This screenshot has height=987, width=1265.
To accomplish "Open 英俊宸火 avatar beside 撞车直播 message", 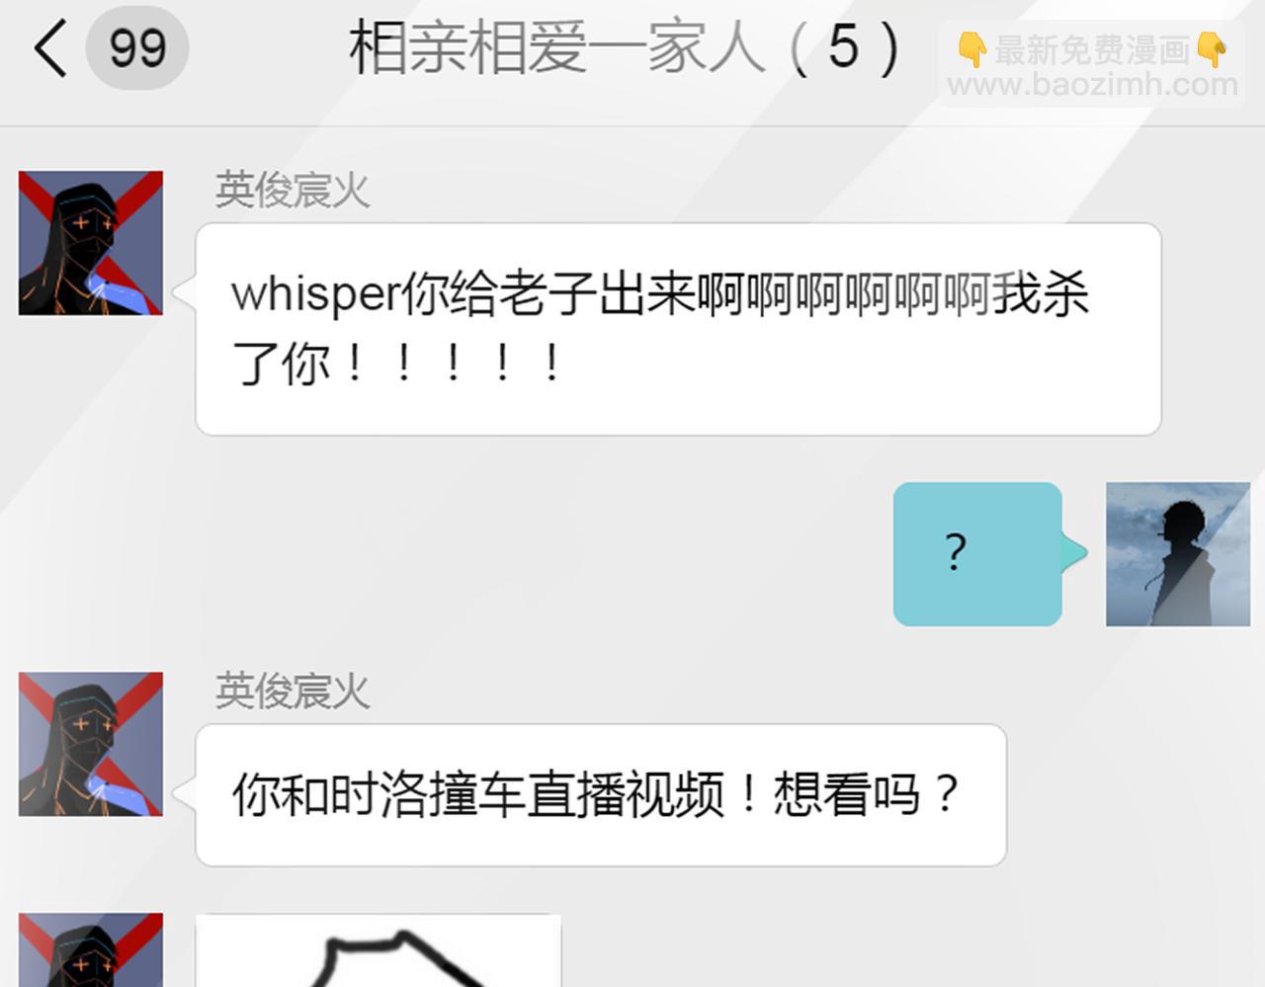I will pos(91,744).
